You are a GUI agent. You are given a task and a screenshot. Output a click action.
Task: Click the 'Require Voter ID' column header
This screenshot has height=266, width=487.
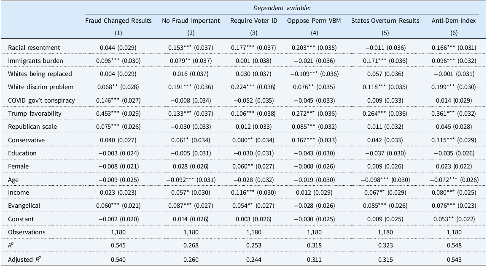pos(253,21)
